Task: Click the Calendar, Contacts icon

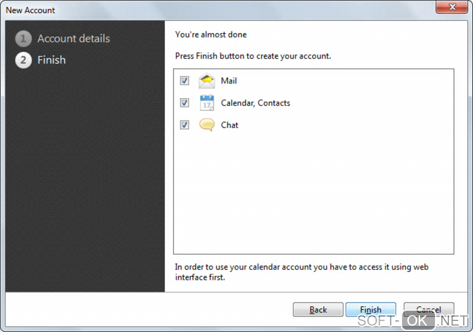Action: [x=207, y=103]
